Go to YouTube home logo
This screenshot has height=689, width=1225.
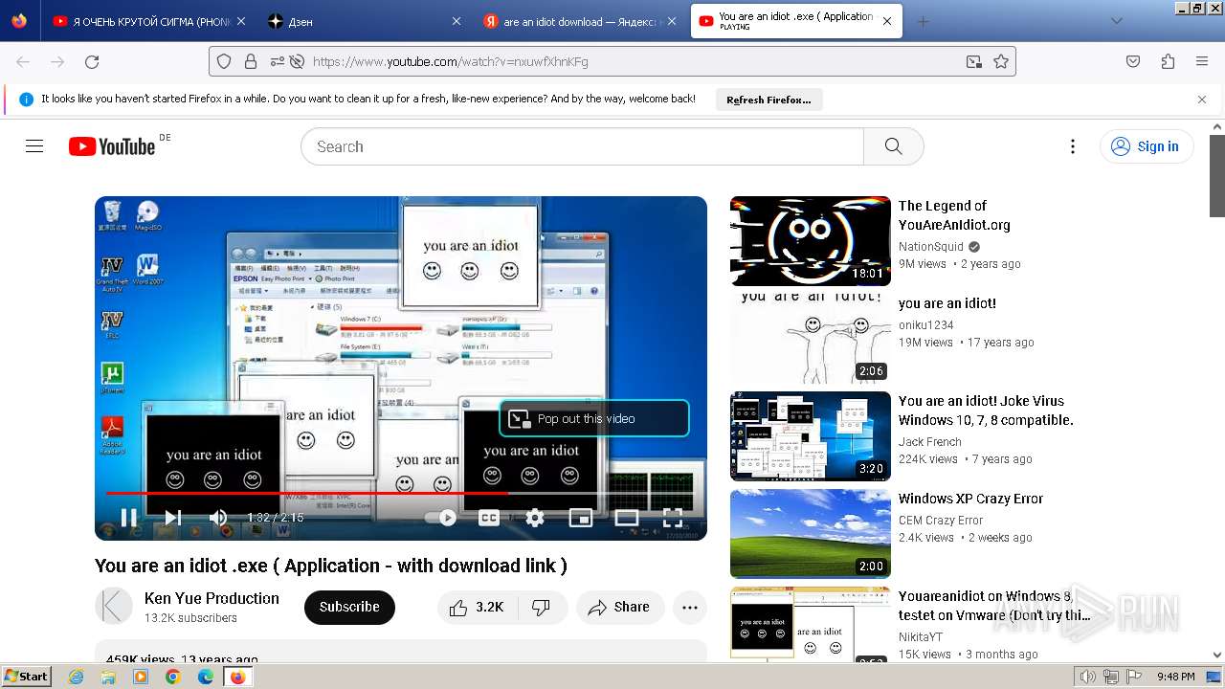click(112, 146)
